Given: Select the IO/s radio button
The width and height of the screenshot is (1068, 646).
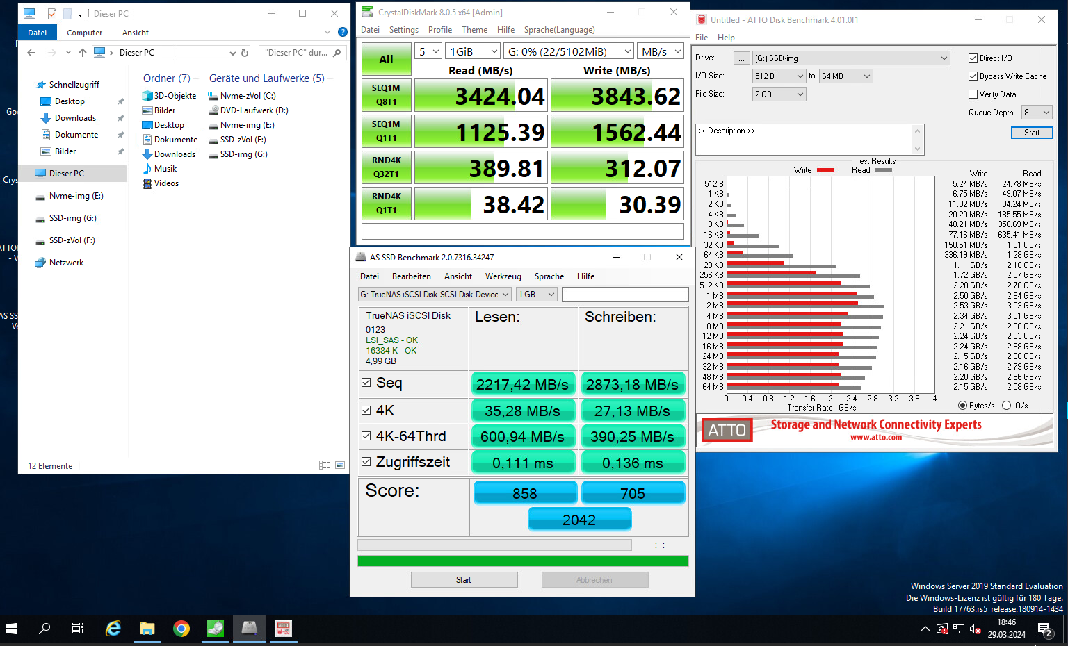Looking at the screenshot, I should (x=1006, y=406).
